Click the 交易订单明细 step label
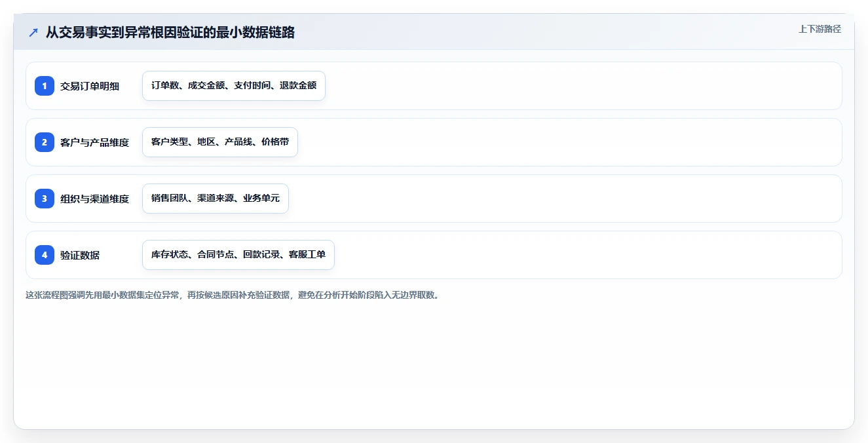The image size is (868, 443). click(90, 86)
